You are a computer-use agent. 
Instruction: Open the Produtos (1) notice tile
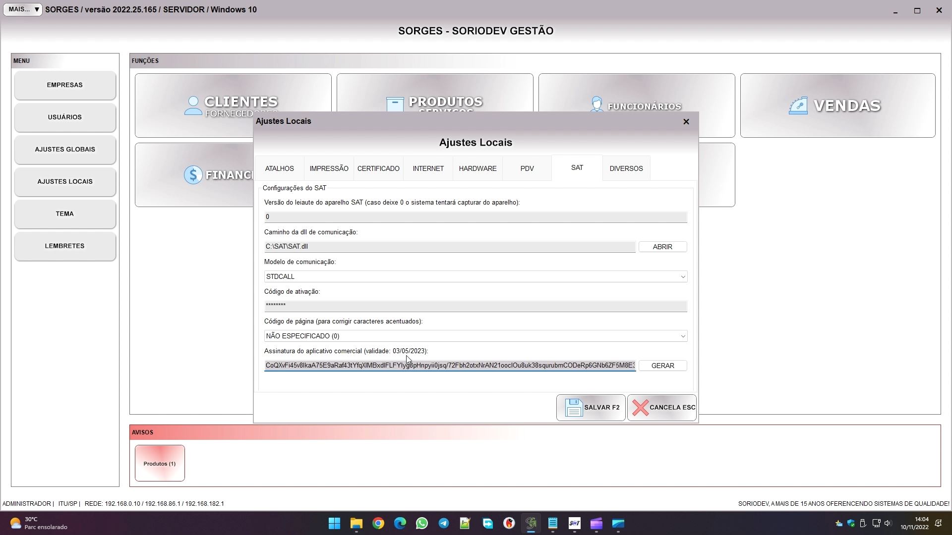pyautogui.click(x=160, y=463)
